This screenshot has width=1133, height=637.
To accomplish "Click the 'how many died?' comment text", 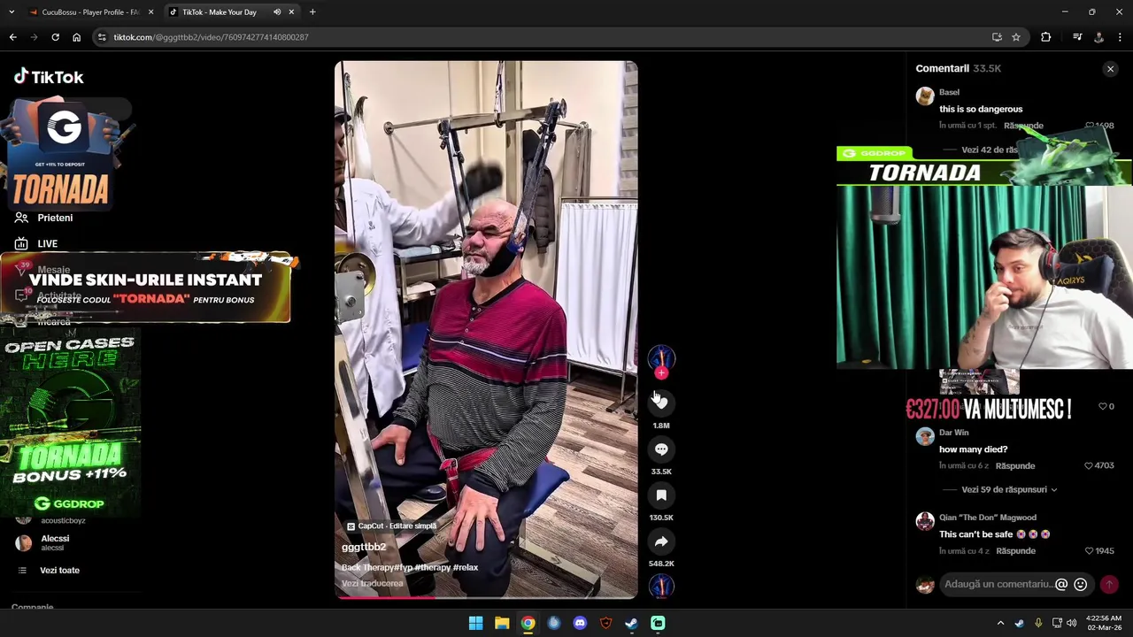I will 973,449.
